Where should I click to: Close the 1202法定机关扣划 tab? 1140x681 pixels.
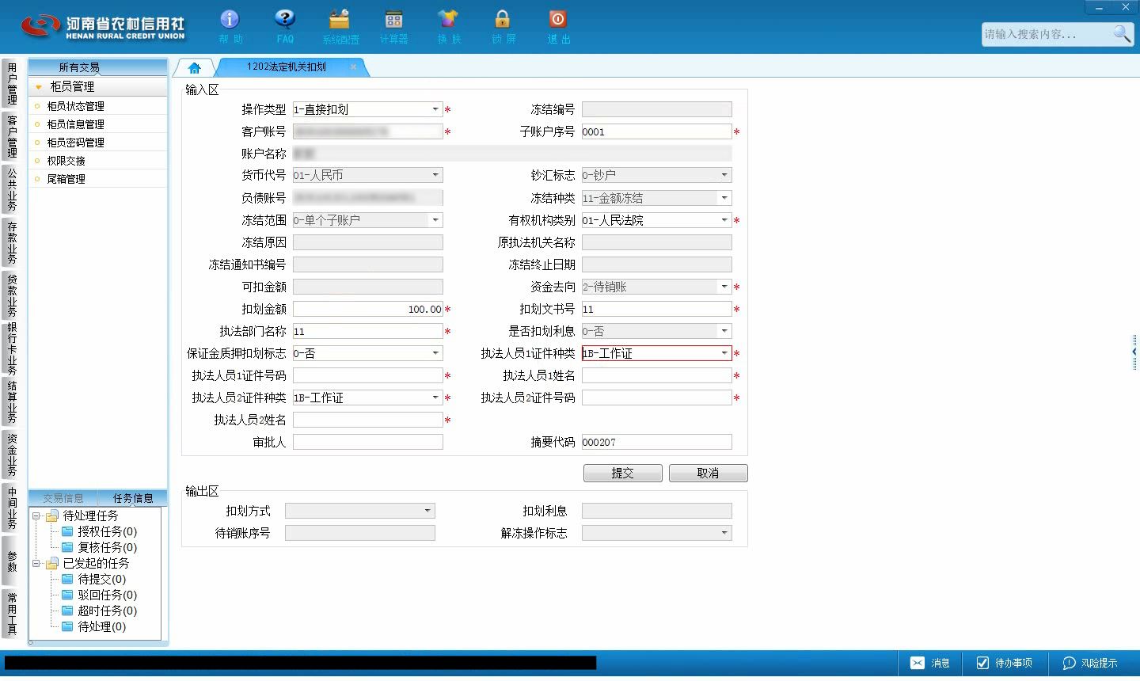point(353,67)
